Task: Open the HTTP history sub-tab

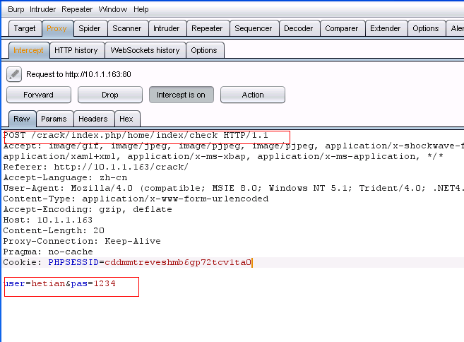Action: click(x=76, y=50)
